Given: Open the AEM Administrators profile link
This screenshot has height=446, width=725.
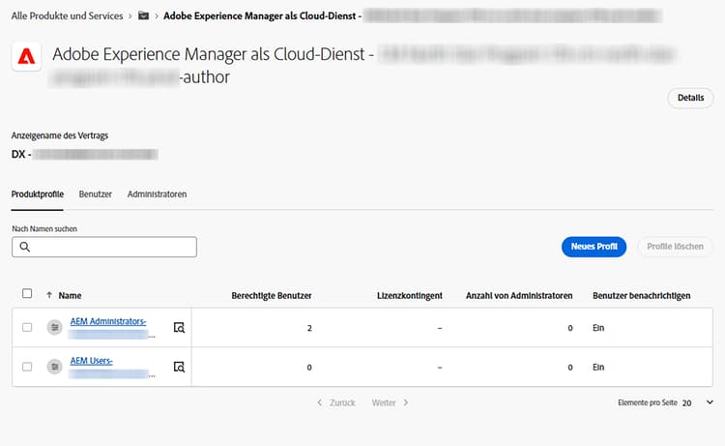Looking at the screenshot, I should point(108,321).
